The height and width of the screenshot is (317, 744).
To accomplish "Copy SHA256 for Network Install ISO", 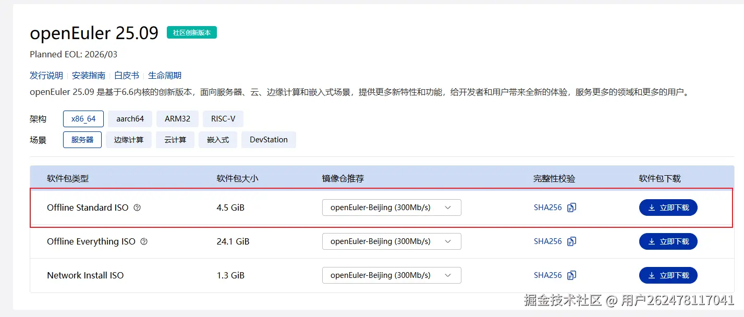I will [x=571, y=275].
